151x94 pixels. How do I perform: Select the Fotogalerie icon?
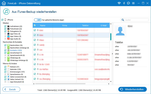[8, 31]
